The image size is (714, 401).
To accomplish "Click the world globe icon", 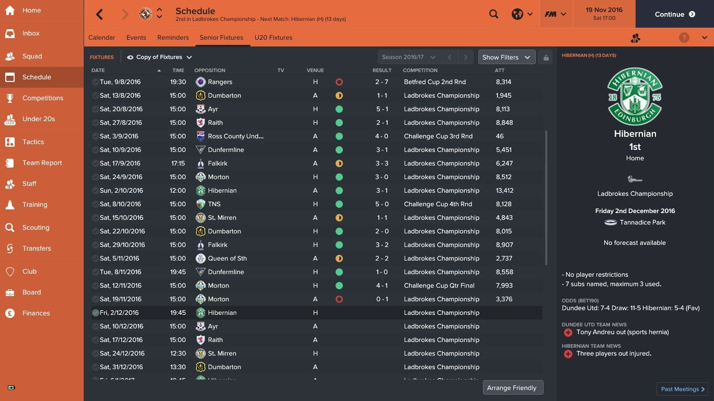I will click(517, 14).
